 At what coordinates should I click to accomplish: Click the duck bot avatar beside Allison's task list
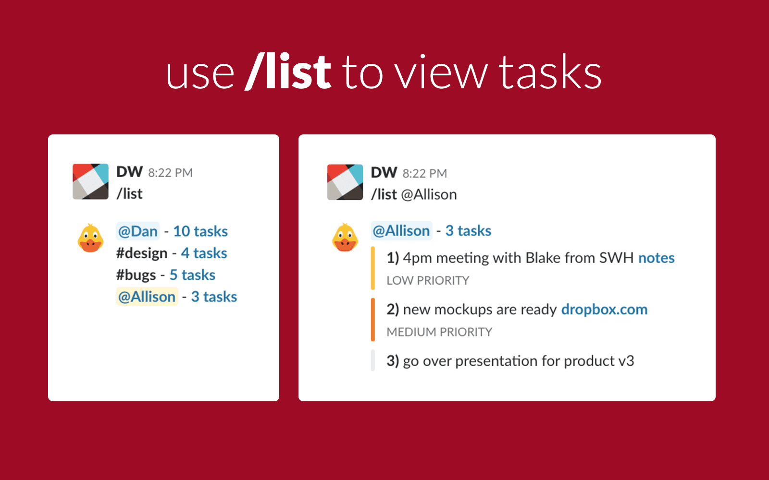pos(345,238)
